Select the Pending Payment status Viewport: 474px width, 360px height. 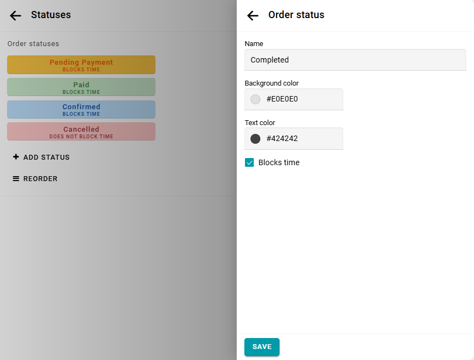[x=81, y=65]
